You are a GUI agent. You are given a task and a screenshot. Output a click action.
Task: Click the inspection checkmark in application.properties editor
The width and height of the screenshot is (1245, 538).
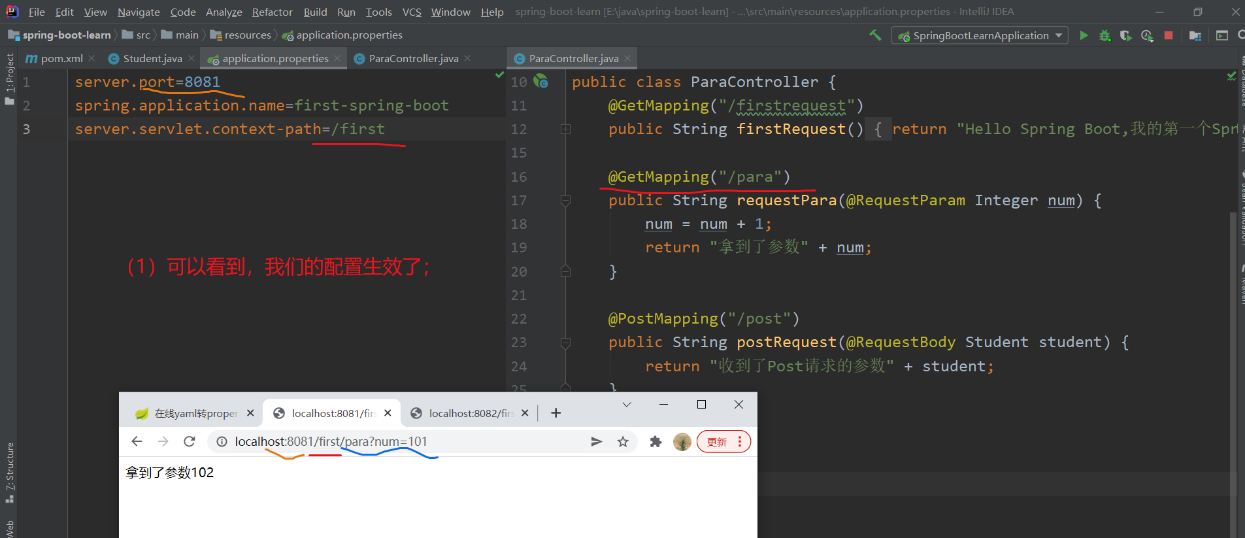pos(499,76)
